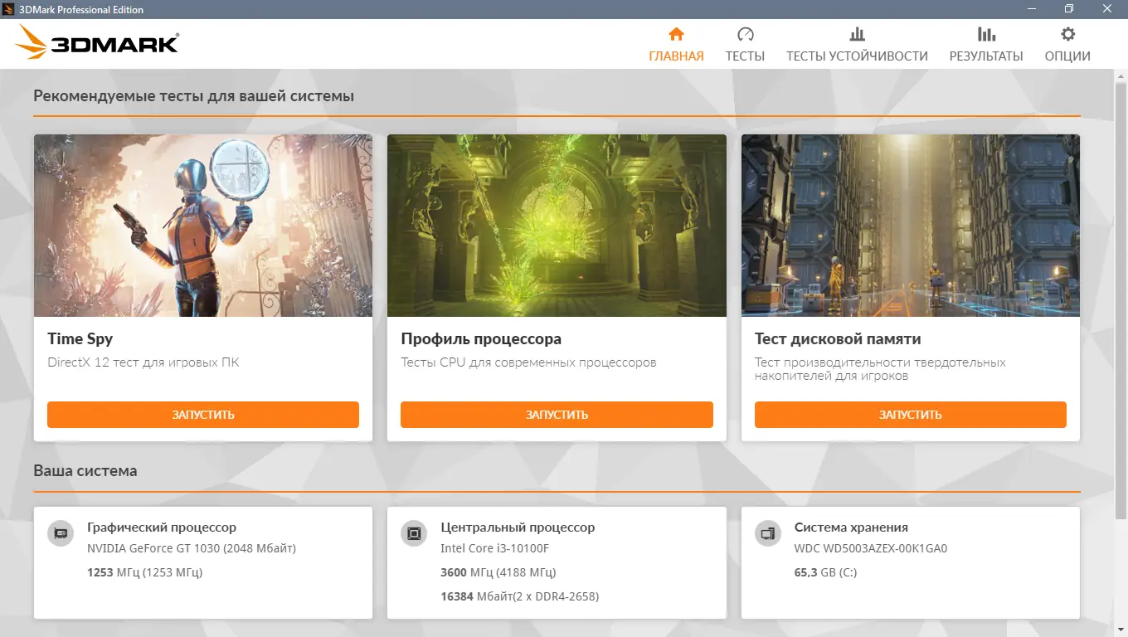Click the Intel Core i3-10100F text
Image resolution: width=1128 pixels, height=637 pixels.
[495, 548]
